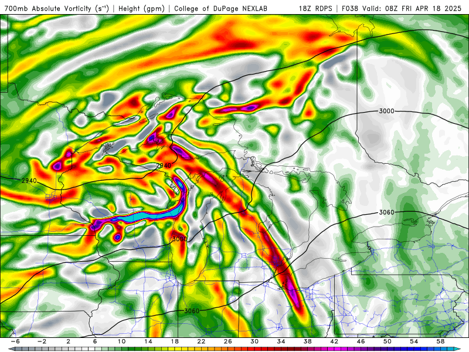This screenshot has height=352, width=469.
Task: Click the '2' color scale label
Action: click(x=69, y=341)
